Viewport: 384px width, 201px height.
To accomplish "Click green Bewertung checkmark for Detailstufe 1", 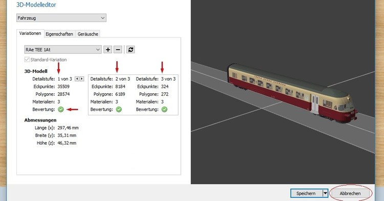I will 61,109.
